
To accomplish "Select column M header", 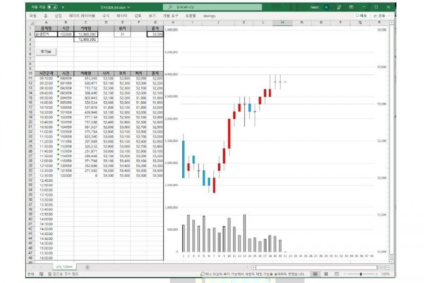I will click(x=282, y=23).
